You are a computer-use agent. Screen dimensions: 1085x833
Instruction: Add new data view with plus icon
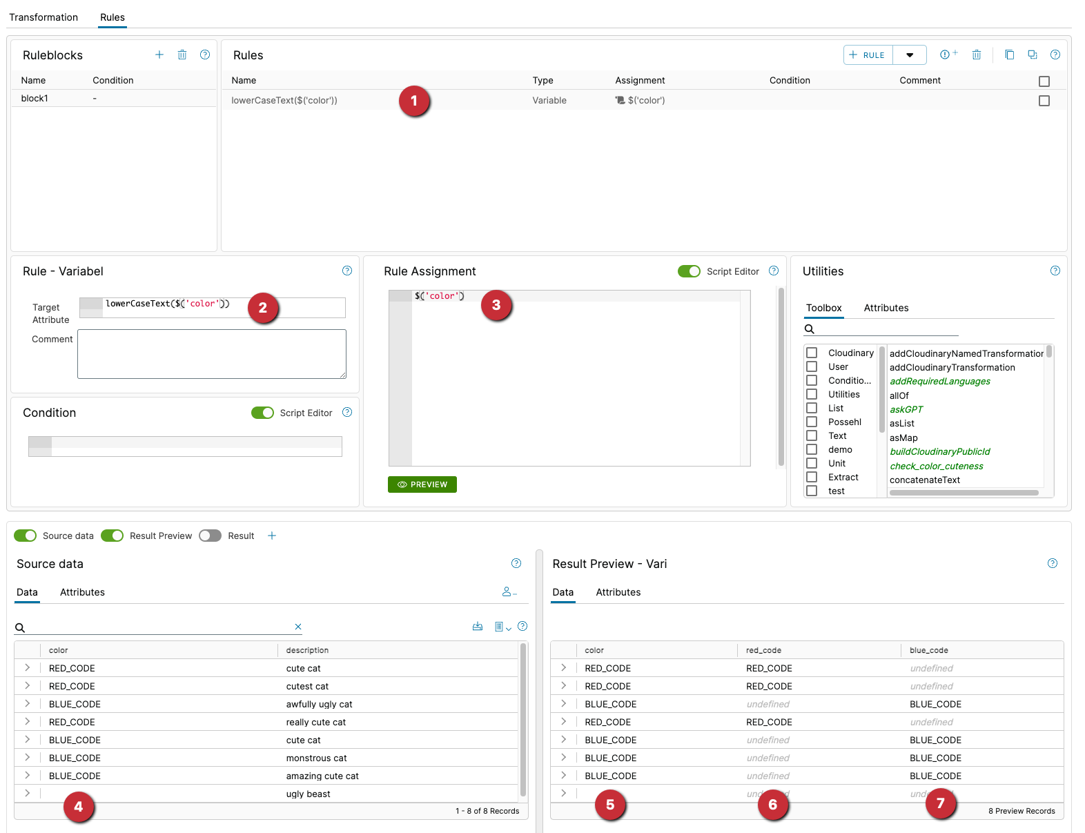(x=272, y=536)
